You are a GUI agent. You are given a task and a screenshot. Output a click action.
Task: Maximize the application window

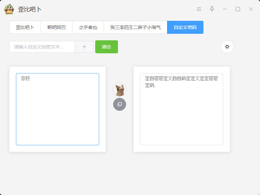click(x=238, y=9)
